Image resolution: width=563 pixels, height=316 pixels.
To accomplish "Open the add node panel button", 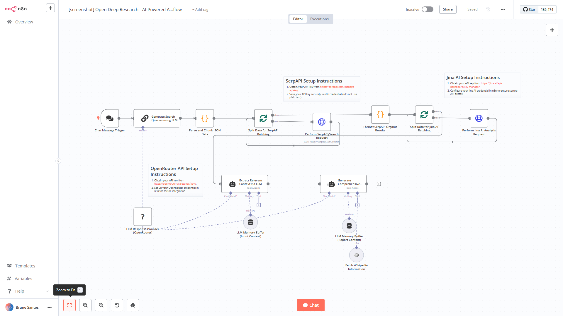I will pos(552,30).
